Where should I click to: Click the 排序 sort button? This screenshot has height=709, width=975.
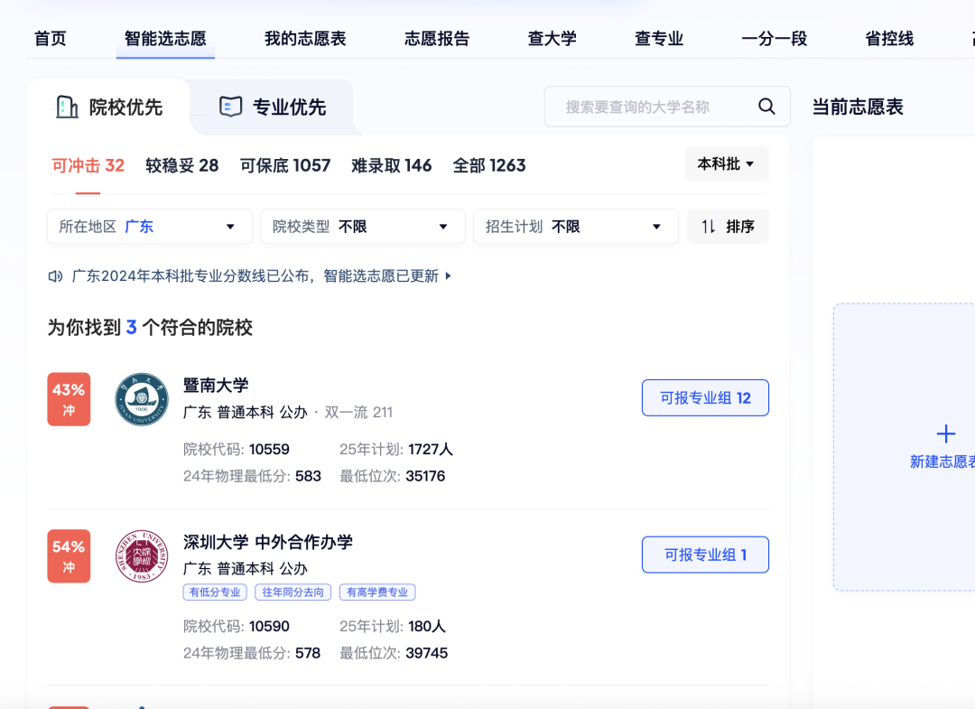(x=729, y=227)
